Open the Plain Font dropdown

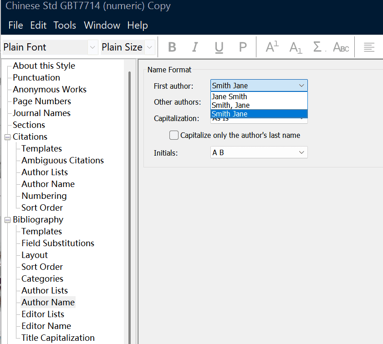pos(92,47)
